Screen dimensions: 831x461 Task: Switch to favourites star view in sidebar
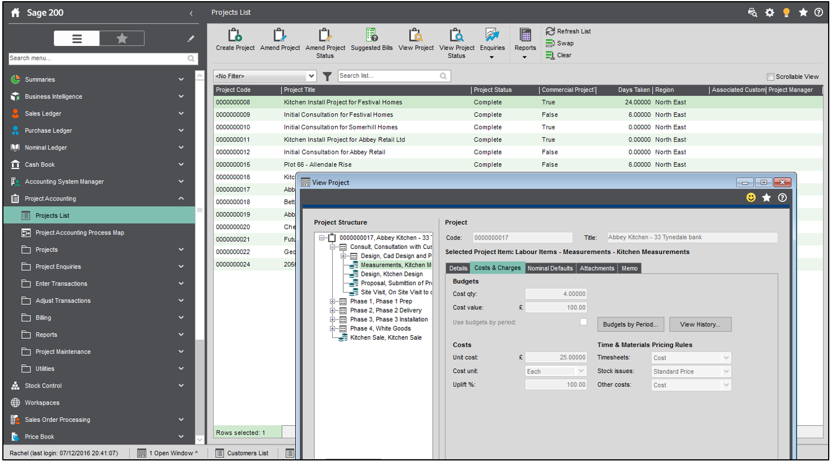(122, 39)
